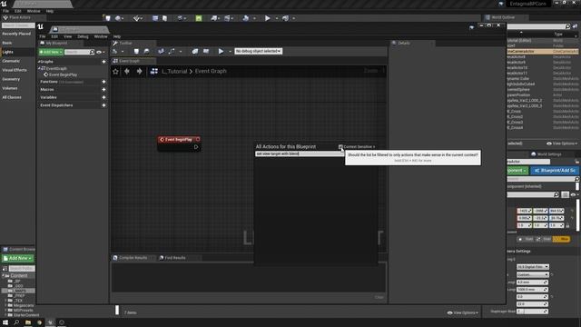581x327 pixels.
Task: Open File Explorer from the taskbar
Action: [28, 322]
